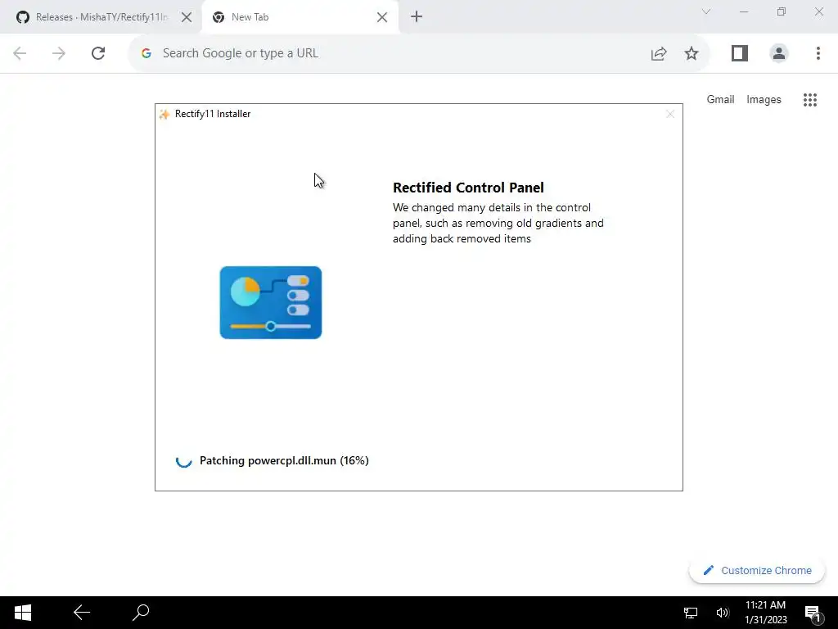838x629 pixels.
Task: Close the Releases GitHub tab
Action: click(x=186, y=17)
